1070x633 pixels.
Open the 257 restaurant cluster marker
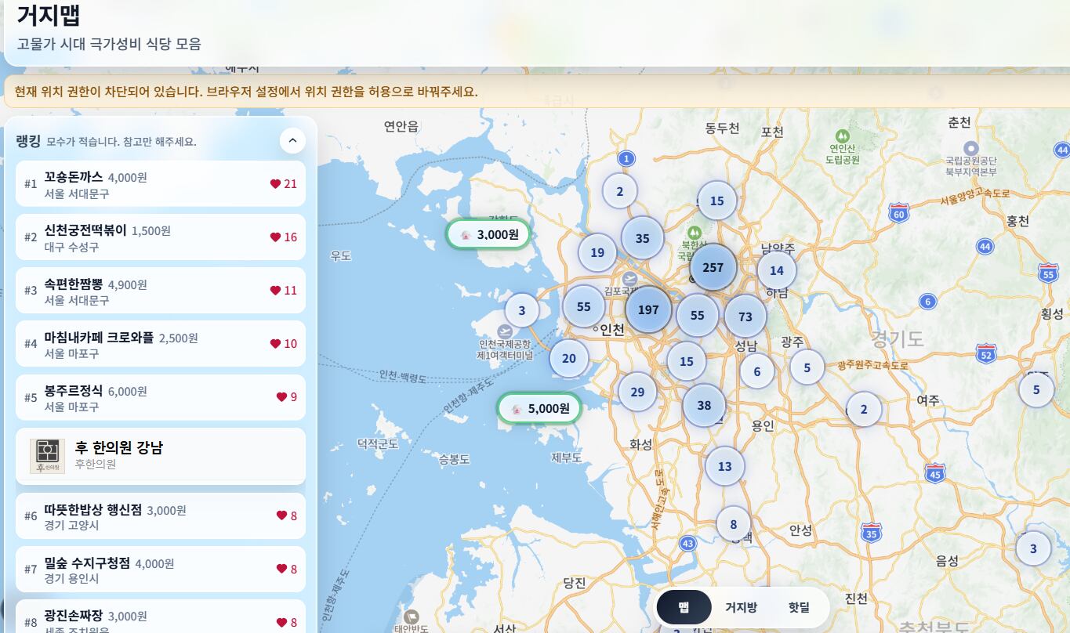coord(712,267)
